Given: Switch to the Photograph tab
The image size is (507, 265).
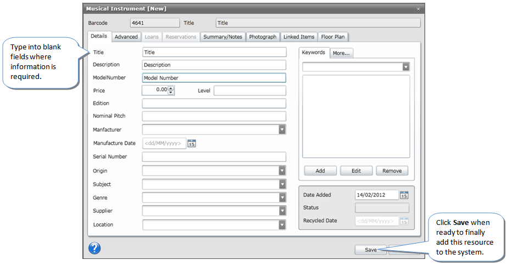Looking at the screenshot, I should pyautogui.click(x=263, y=37).
